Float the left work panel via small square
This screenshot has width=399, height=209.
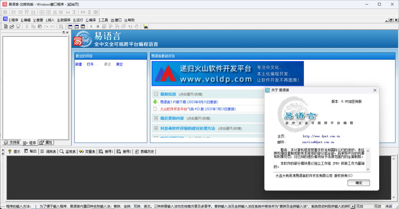pos(64,32)
